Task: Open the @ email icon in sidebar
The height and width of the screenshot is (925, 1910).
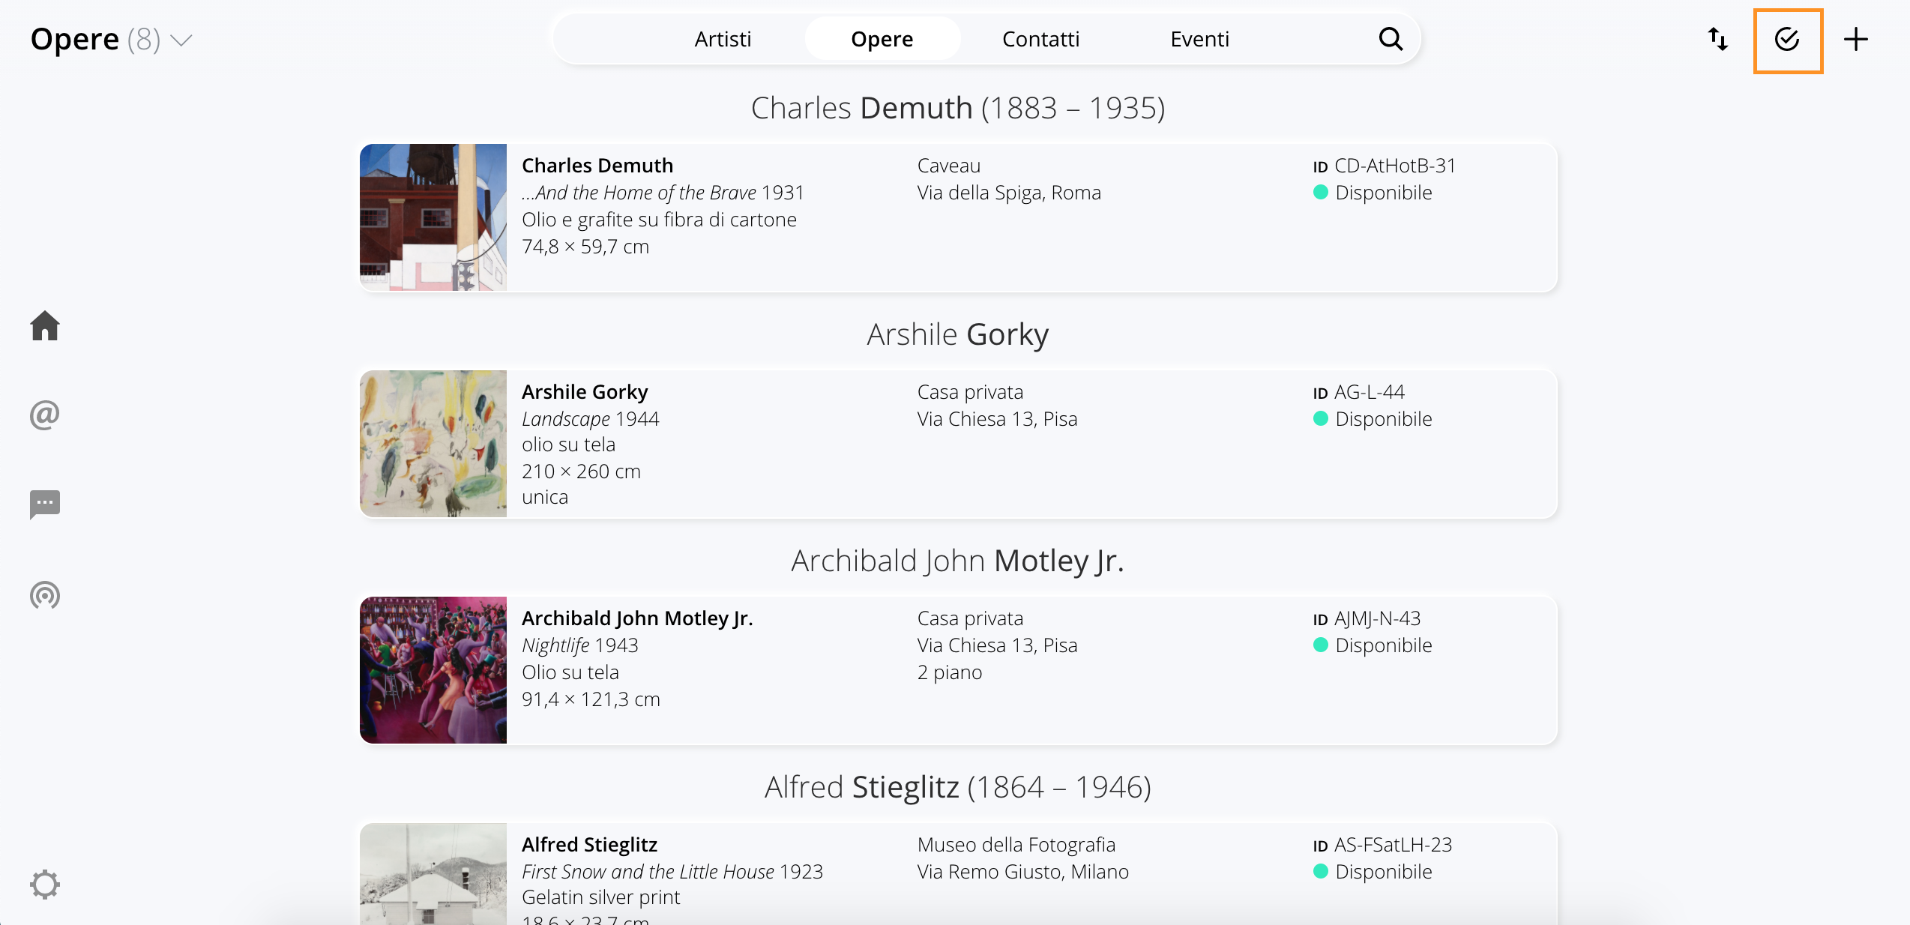Action: click(x=45, y=415)
